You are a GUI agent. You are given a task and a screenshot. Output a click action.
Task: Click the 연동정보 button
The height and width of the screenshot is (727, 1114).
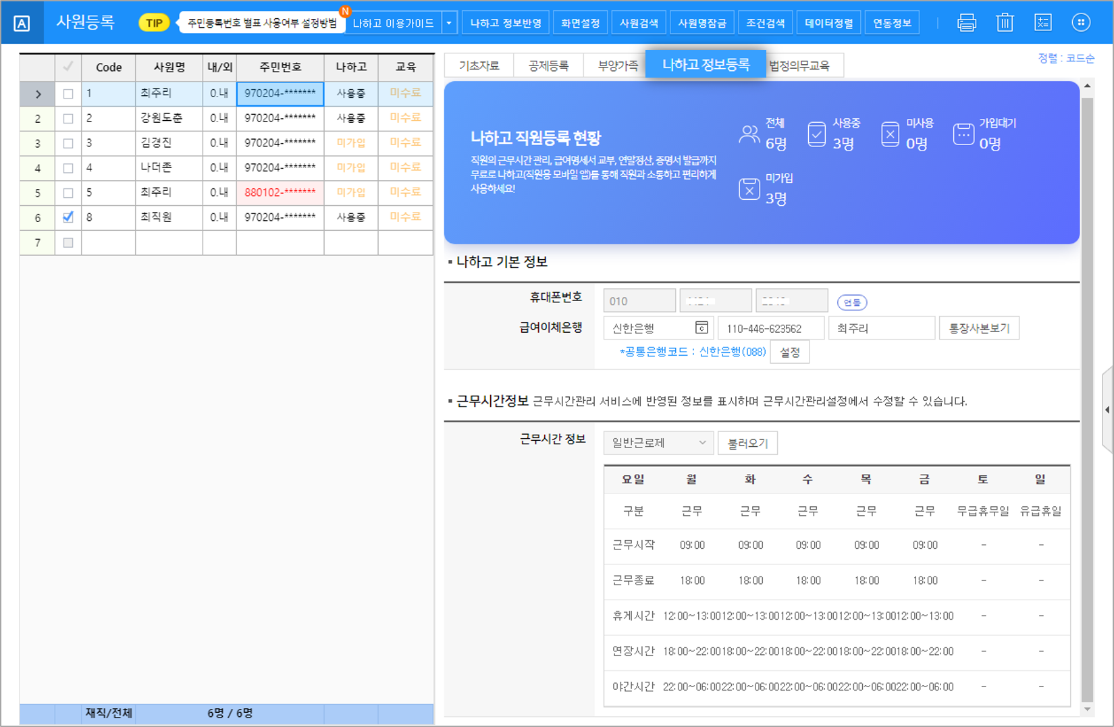point(892,23)
